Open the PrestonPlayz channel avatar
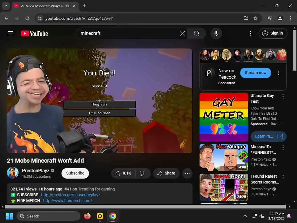Viewport: 297px width, 223px height. click(x=13, y=173)
